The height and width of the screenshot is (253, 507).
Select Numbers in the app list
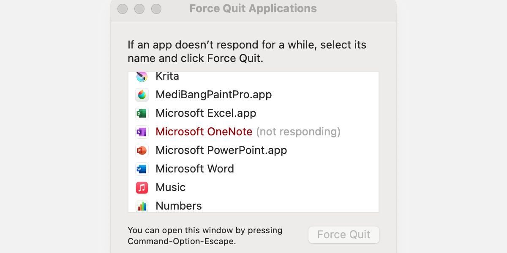click(x=178, y=206)
